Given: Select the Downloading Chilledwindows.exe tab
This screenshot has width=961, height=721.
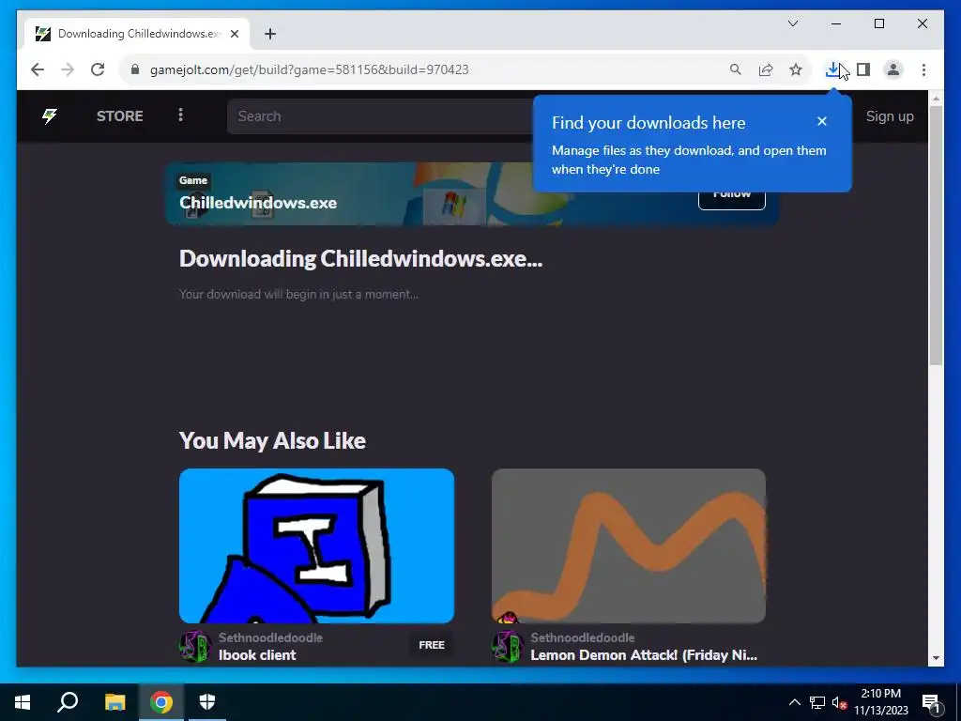Looking at the screenshot, I should 137,34.
